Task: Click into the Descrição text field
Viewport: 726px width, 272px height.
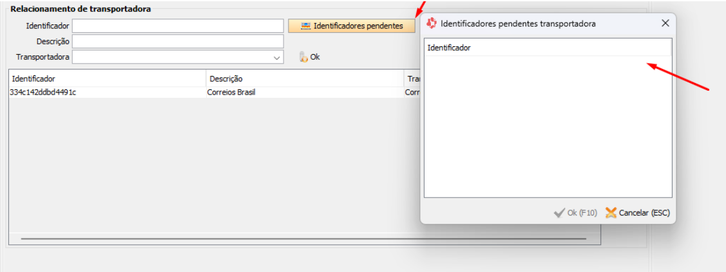Action: click(178, 41)
